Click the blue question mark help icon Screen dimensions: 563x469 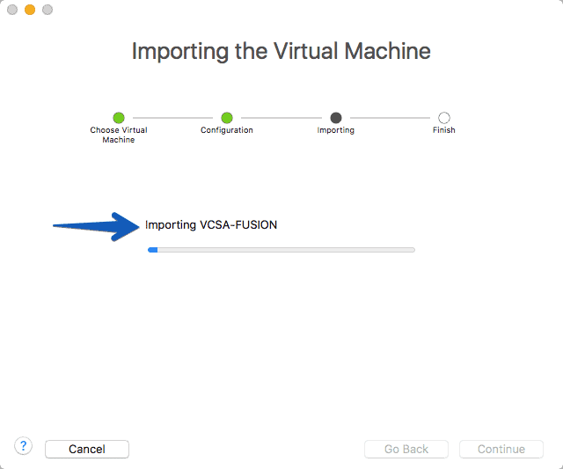[24, 446]
